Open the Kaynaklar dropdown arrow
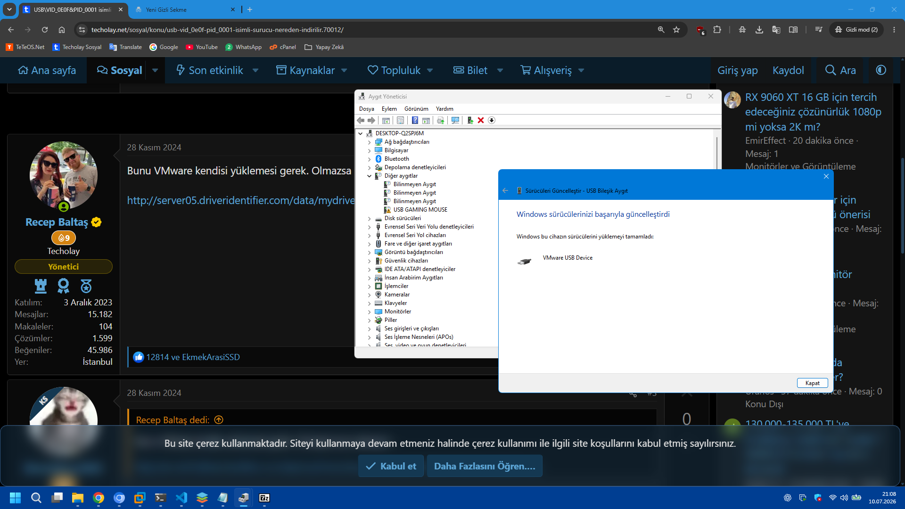 pos(344,70)
